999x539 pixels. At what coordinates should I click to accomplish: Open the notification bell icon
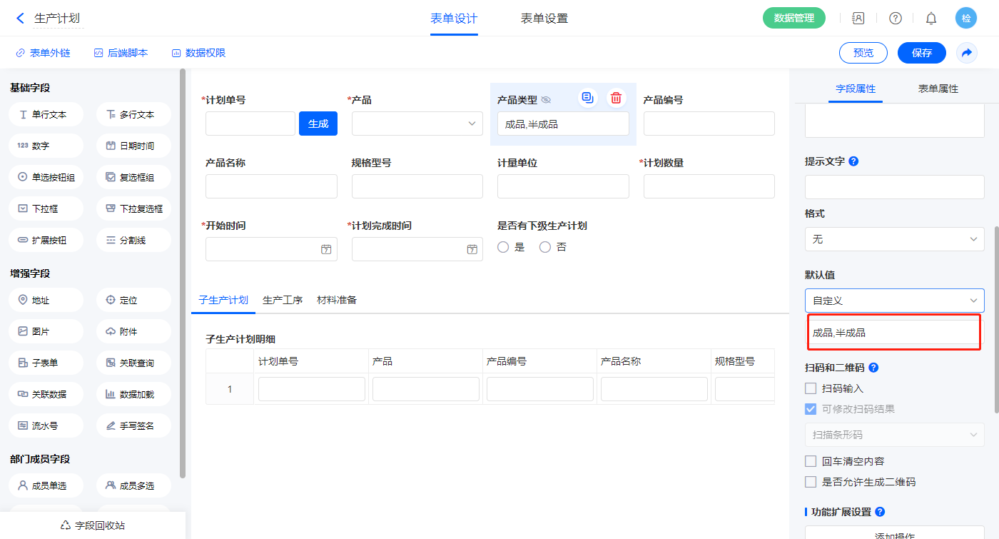pos(931,19)
